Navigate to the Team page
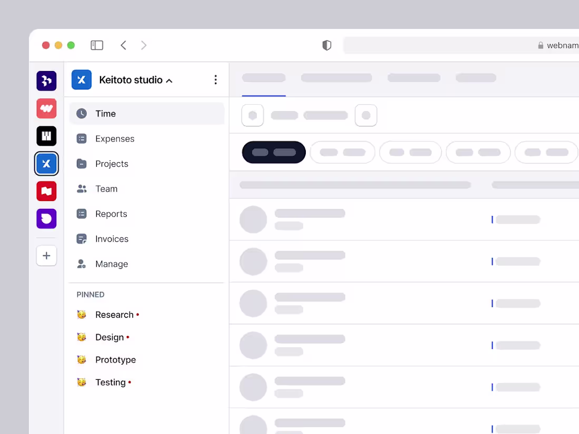Viewport: 579px width, 434px height. pos(147,189)
